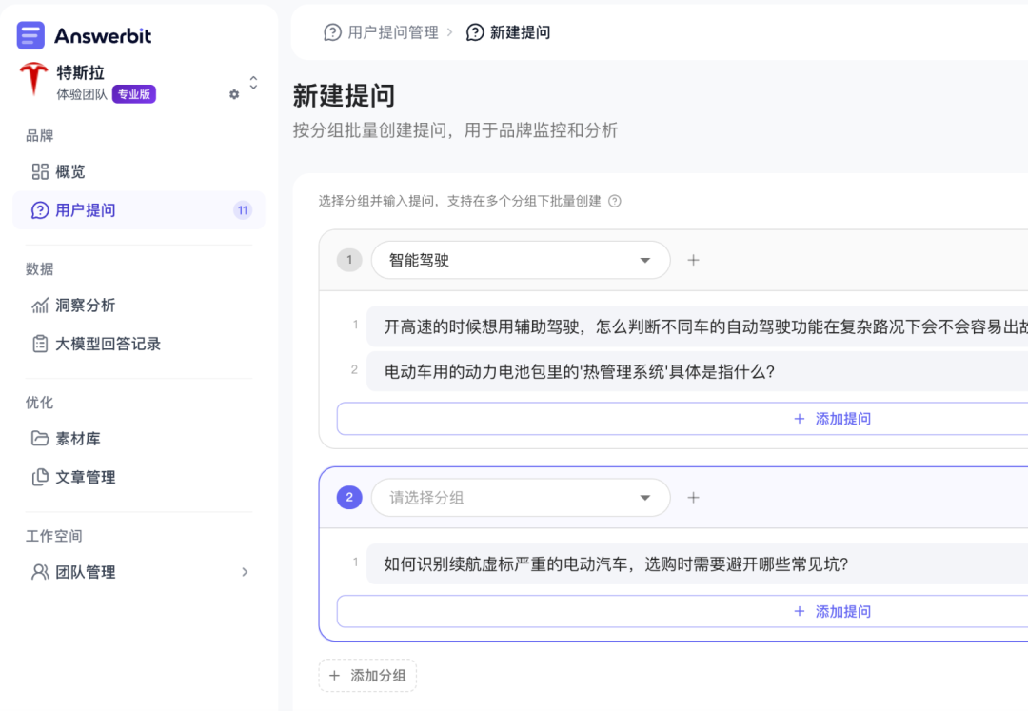This screenshot has height=711, width=1028.
Task: Open the 智能驾驶 group dropdown
Action: (x=521, y=260)
